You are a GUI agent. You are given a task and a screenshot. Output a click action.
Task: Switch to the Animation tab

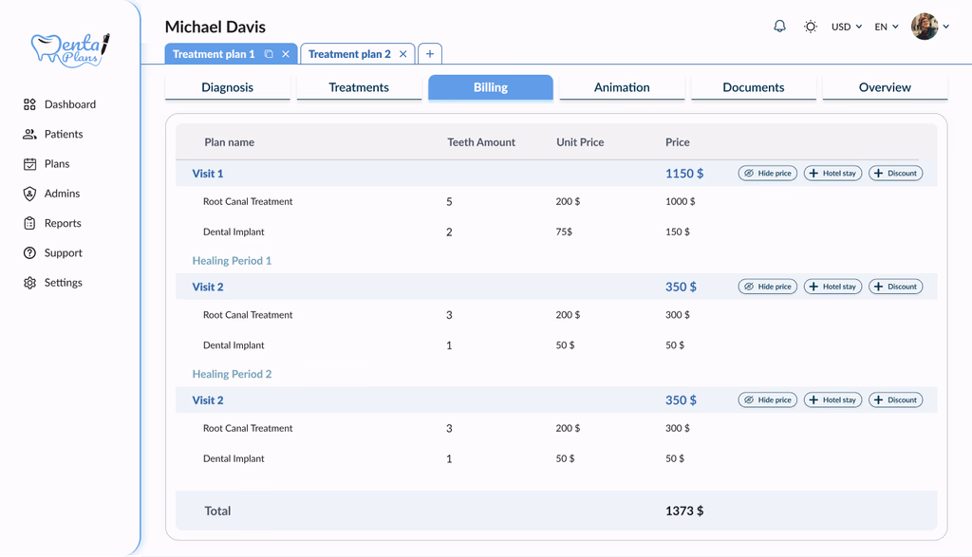[x=622, y=87]
